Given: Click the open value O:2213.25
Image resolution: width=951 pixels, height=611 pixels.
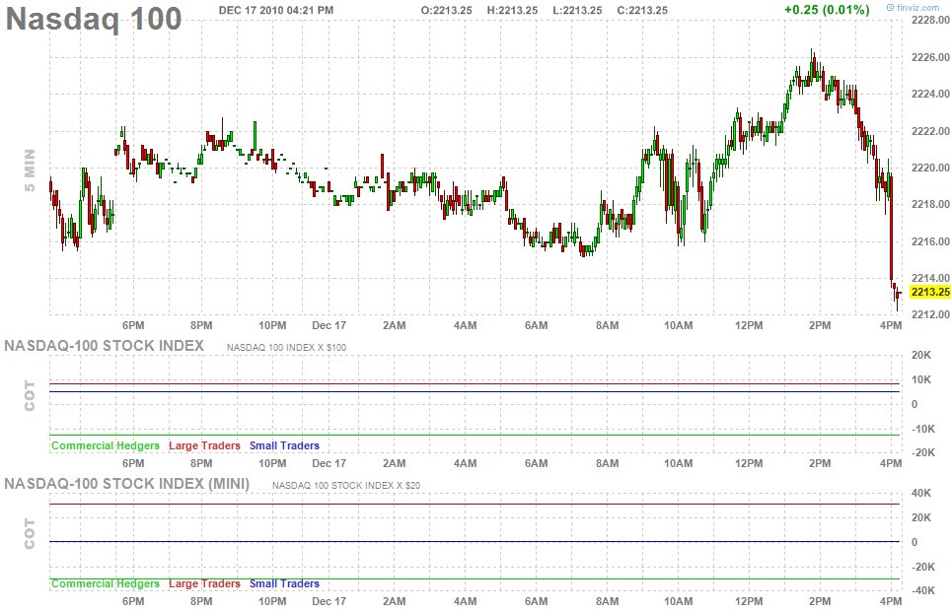Looking at the screenshot, I should tap(446, 10).
